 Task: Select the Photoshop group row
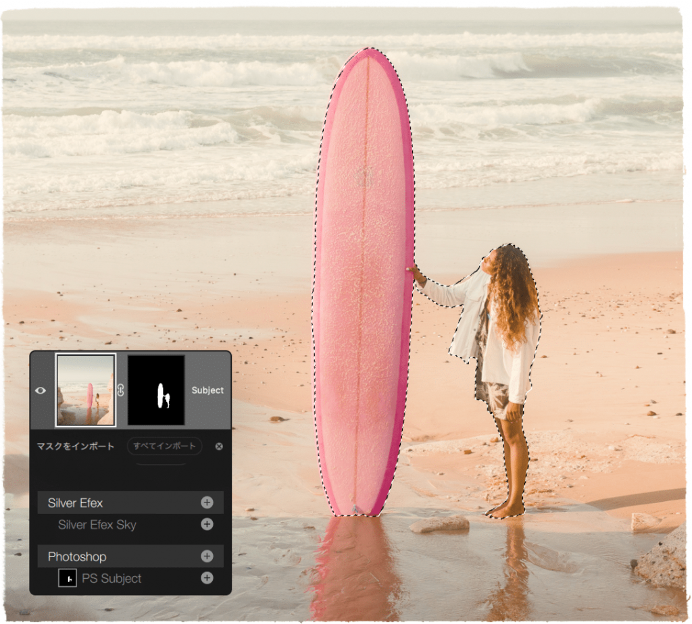130,556
